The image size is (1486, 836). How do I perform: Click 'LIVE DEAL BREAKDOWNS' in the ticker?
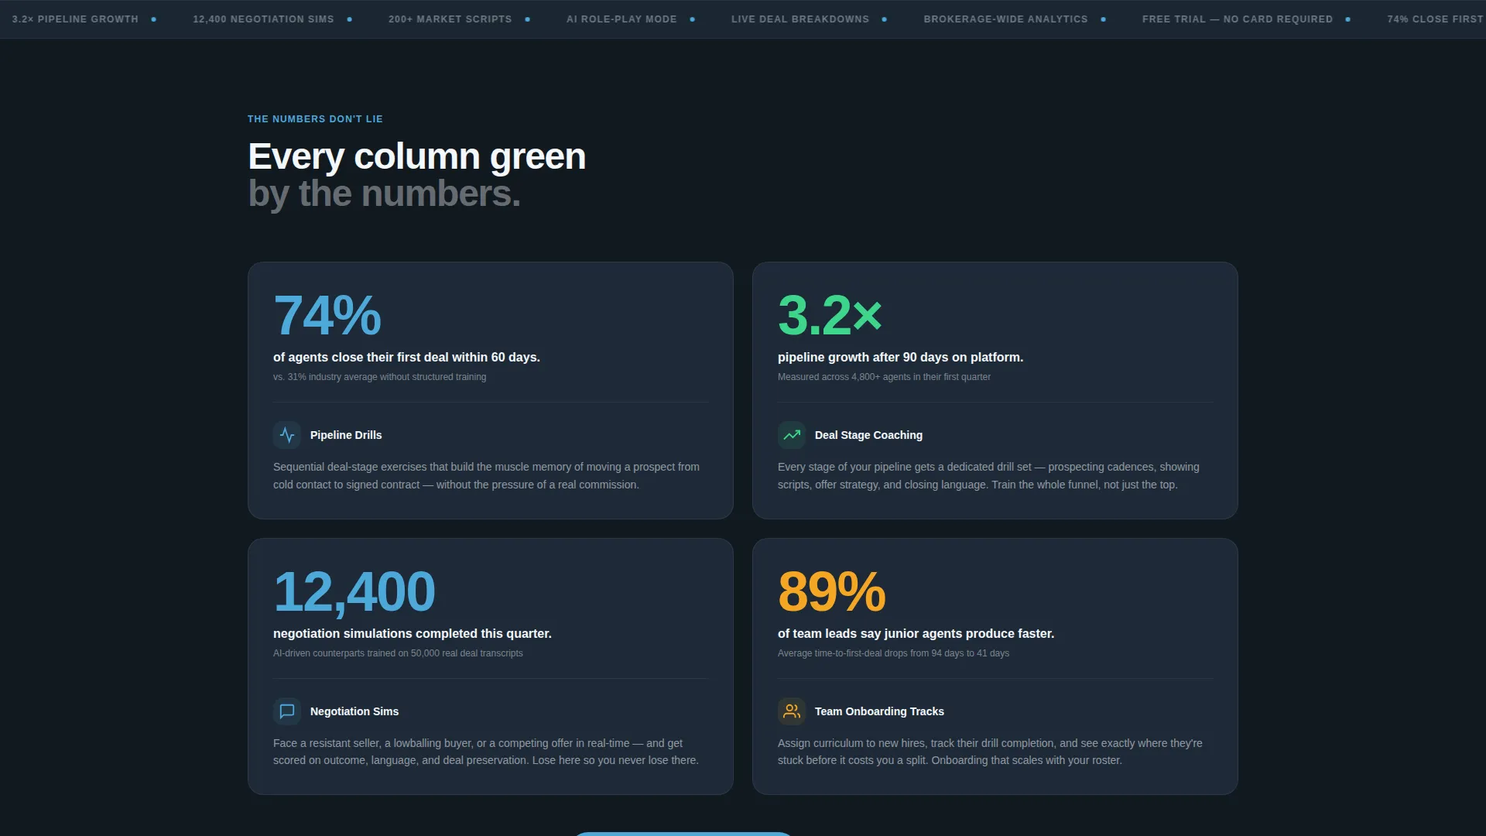(x=800, y=19)
